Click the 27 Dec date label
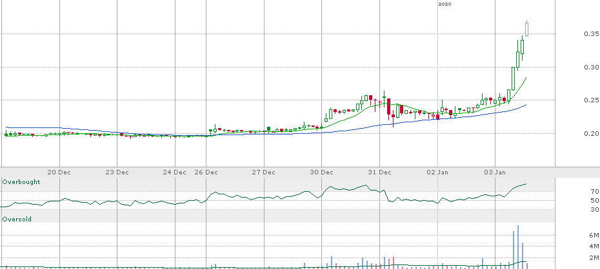The image size is (600, 269). [x=264, y=172]
